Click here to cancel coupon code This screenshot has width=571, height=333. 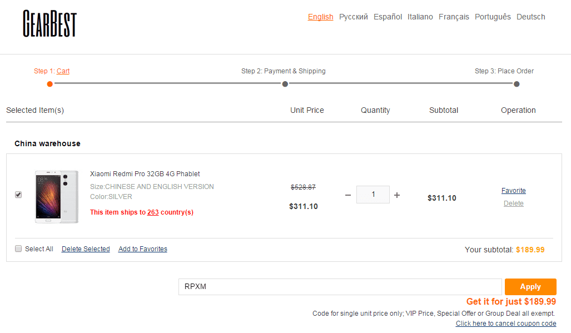pyautogui.click(x=506, y=324)
